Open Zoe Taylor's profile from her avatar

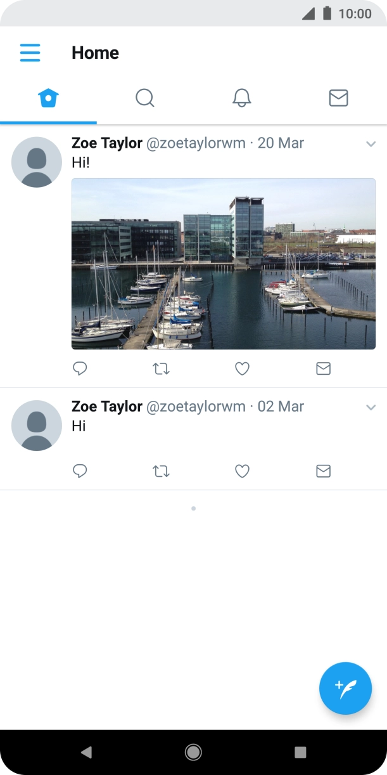point(36,162)
